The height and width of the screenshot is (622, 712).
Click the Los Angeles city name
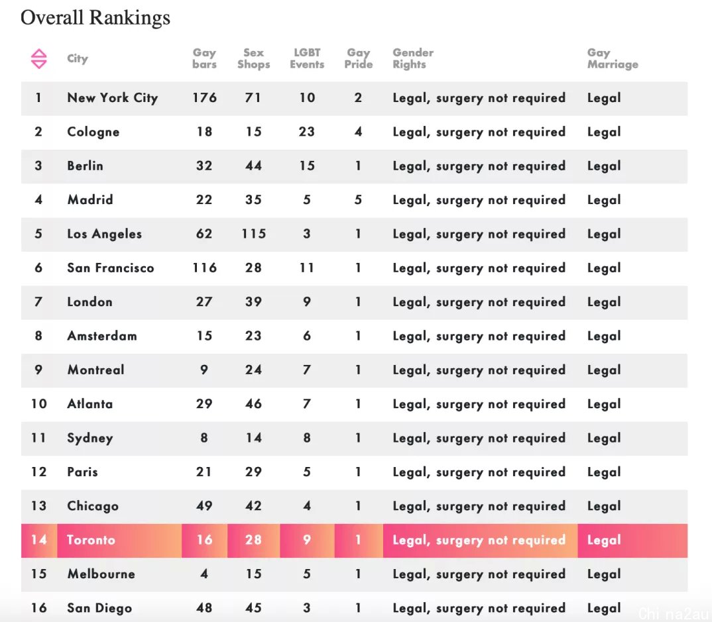105,234
